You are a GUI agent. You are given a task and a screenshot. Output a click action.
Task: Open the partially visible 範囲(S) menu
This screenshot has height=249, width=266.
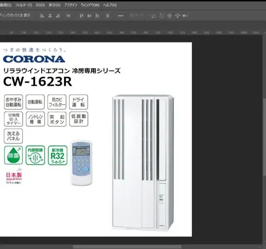[x=6, y=5]
